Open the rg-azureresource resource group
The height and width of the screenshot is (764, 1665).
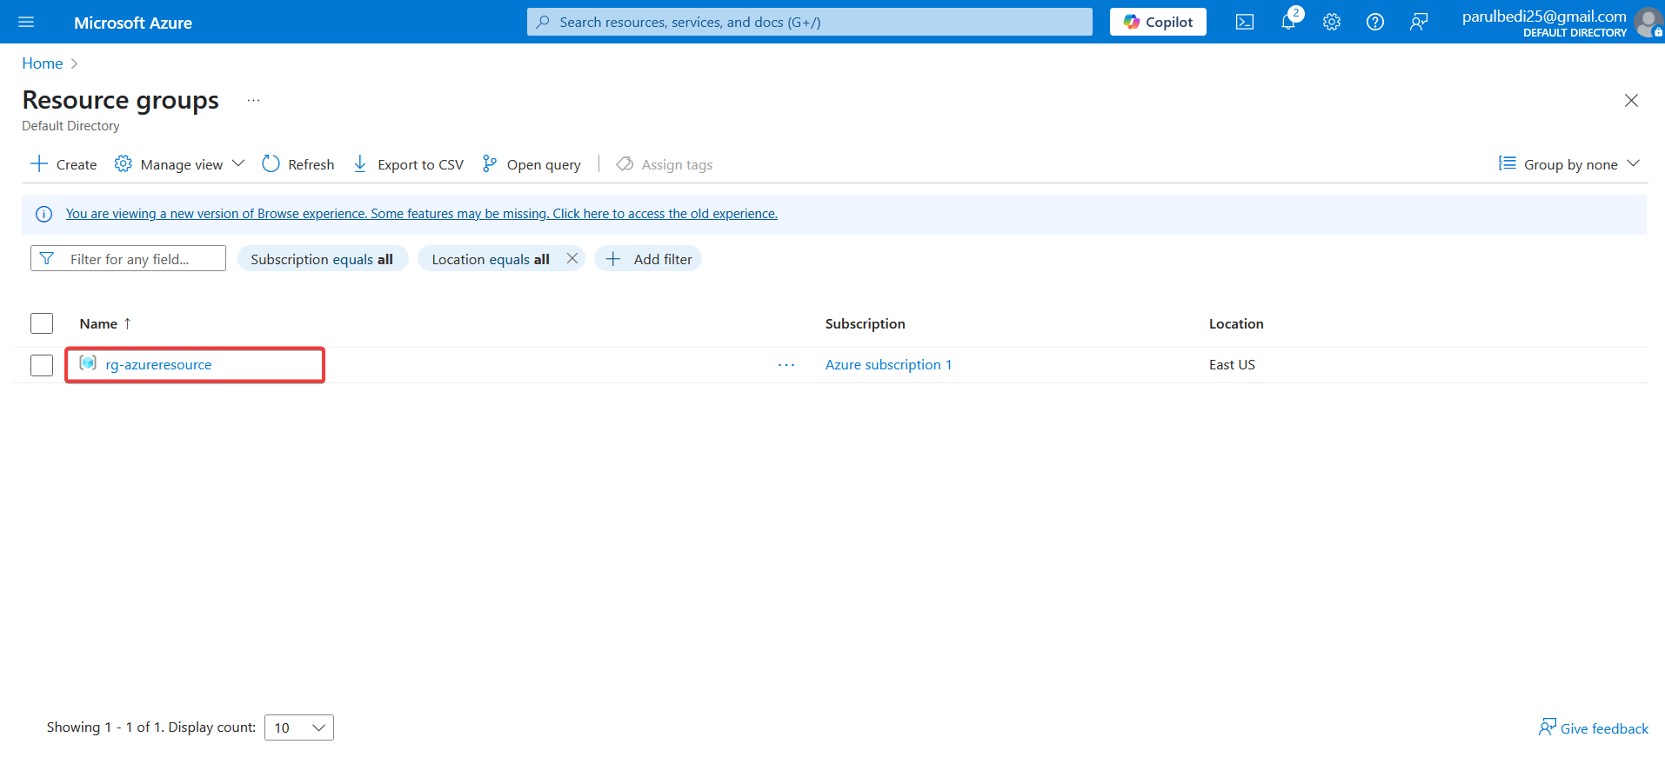(x=158, y=365)
